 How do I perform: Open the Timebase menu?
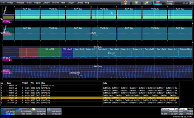click(x=20, y=3)
